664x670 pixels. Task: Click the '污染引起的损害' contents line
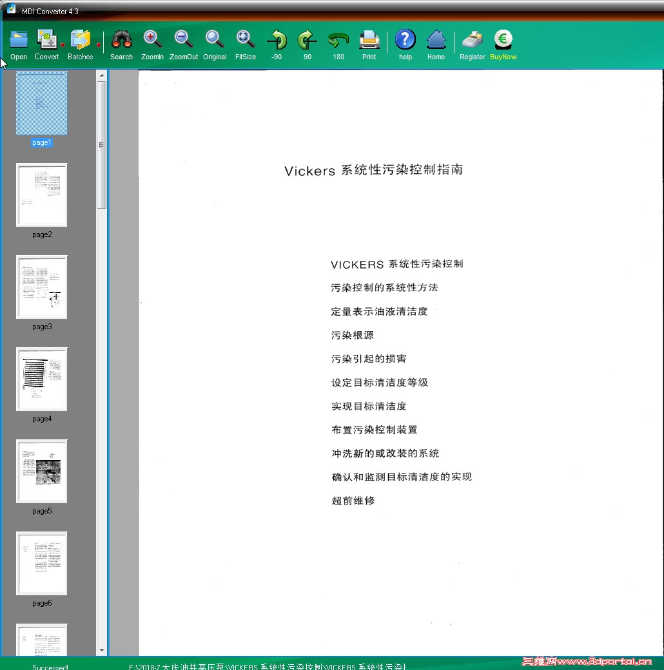(369, 358)
